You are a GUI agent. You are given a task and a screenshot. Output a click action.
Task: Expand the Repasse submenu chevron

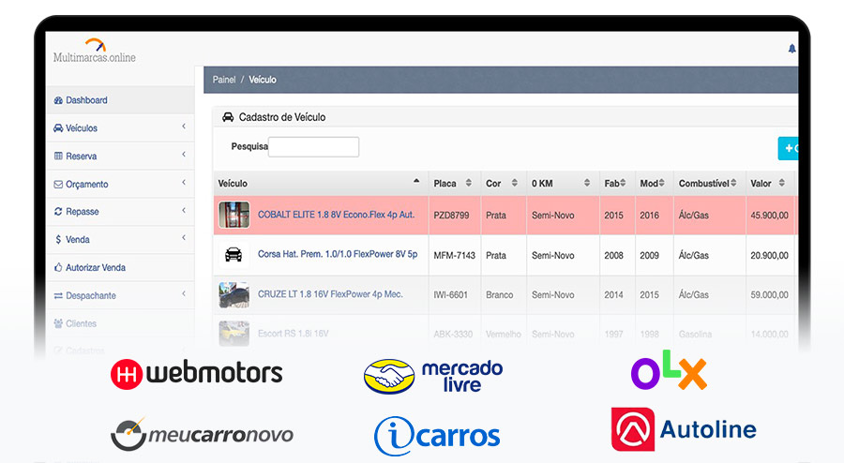coord(184,210)
